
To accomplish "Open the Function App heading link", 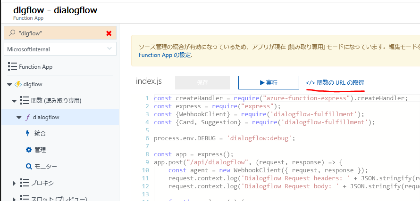I will 35,67.
